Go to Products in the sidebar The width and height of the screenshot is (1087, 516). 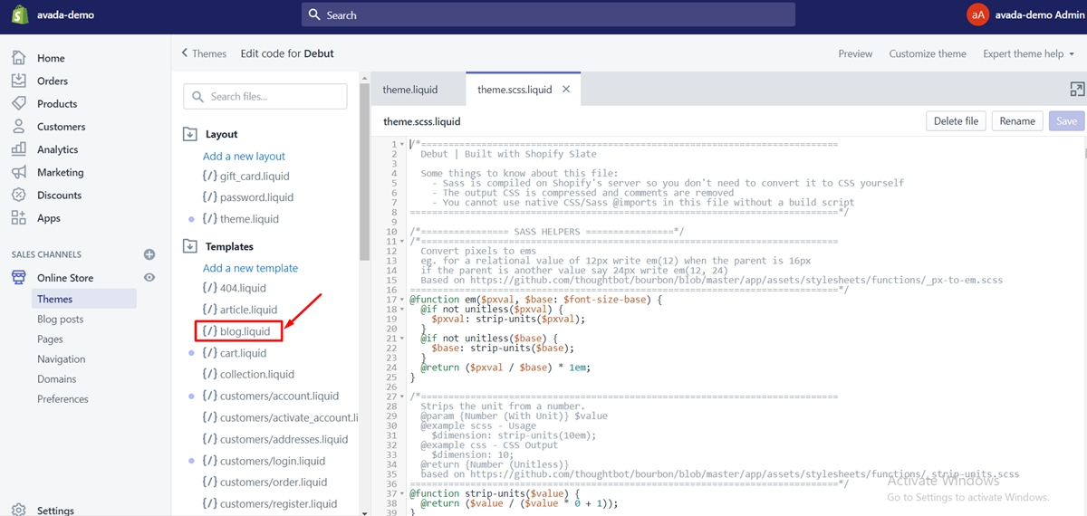(x=57, y=104)
